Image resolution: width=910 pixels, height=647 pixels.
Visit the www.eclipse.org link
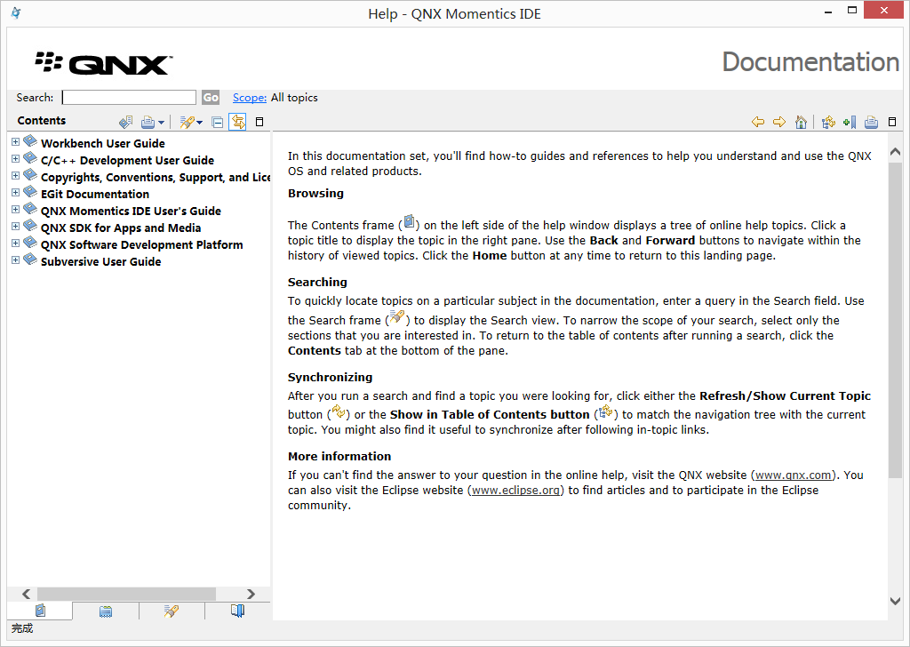516,490
